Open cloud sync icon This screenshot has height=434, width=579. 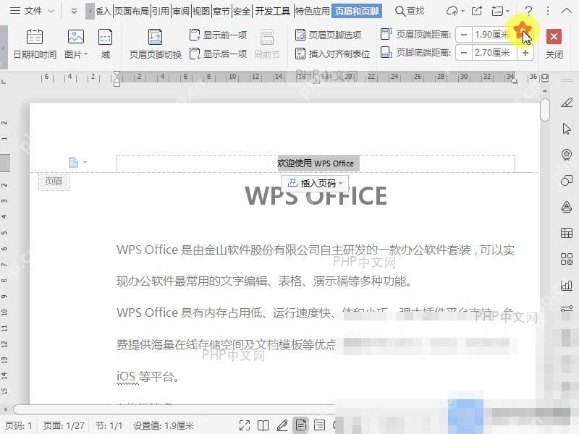(x=455, y=11)
